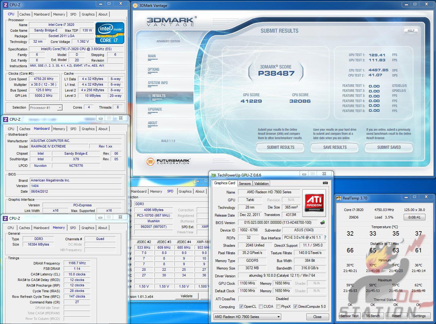Viewport: 436px width, 324px height.
Task: Open the About tab in SPD CPU-Z window
Action: click(x=200, y=191)
